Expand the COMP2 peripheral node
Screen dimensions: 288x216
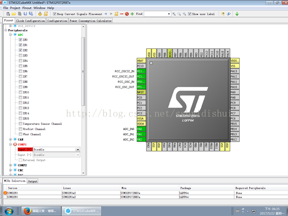click(10, 165)
